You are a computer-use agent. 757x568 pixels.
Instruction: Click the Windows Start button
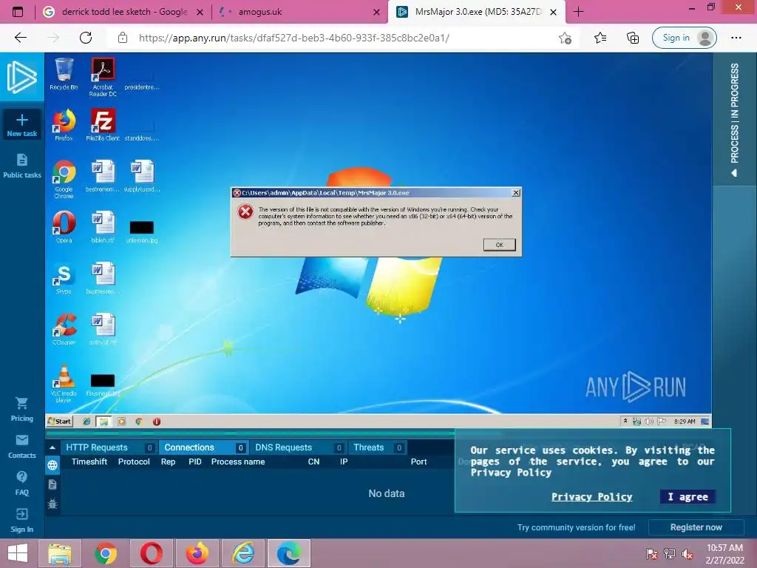pyautogui.click(x=18, y=553)
